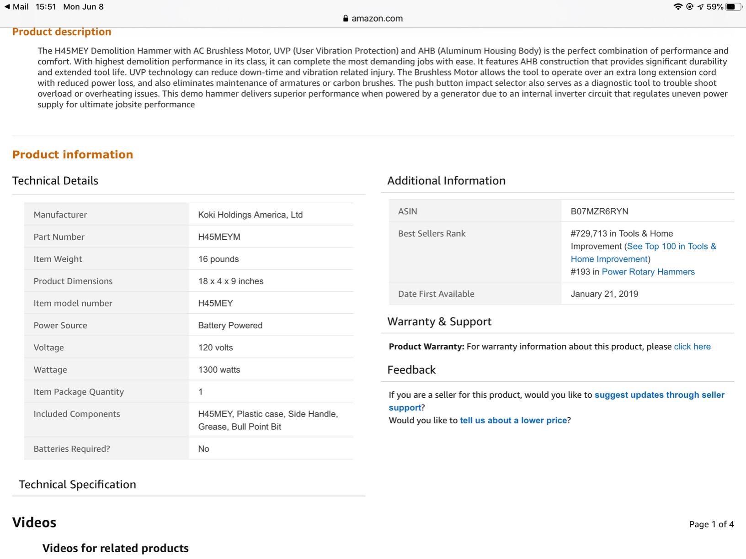Tap the battery indicator icon
This screenshot has height=559, width=746.
(734, 7)
